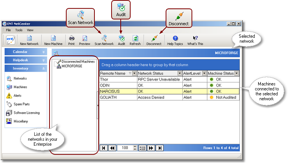This screenshot has height=164, width=289.
Task: Add a New Machine from toolbar
Action: pos(53,40)
